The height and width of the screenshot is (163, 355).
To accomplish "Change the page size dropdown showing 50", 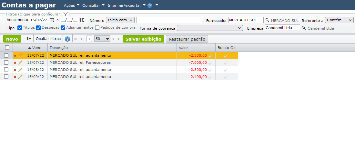I will tap(102, 39).
